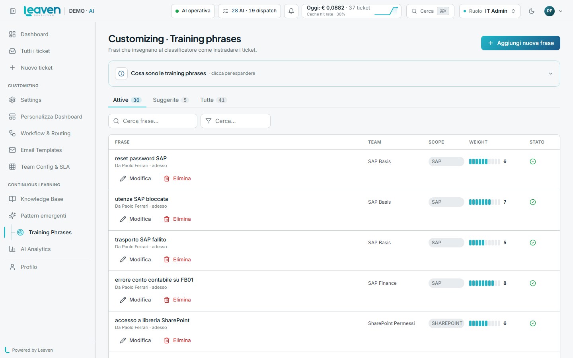Click SAP Finance team cell

click(x=382, y=283)
